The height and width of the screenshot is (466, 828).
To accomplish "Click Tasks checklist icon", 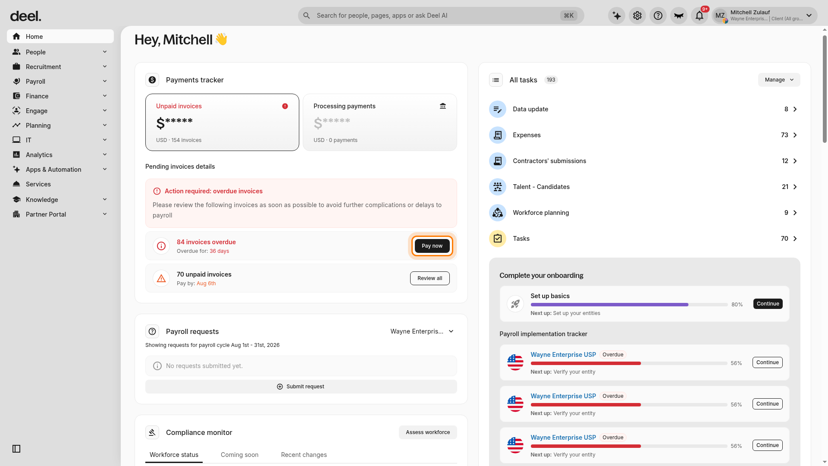I will click(498, 239).
